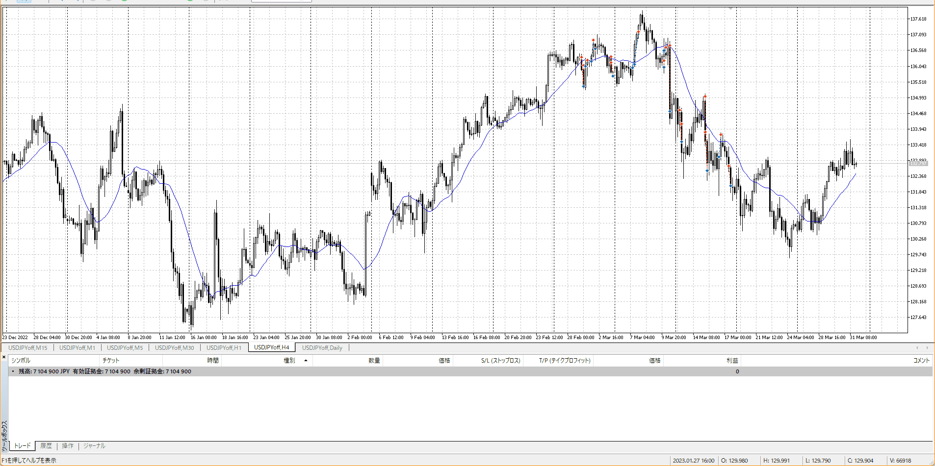This screenshot has width=935, height=466.
Task: Click the vertical ツールボックス panel label
Action: tap(4, 435)
